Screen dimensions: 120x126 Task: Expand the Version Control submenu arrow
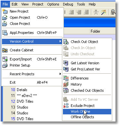coord(60,41)
